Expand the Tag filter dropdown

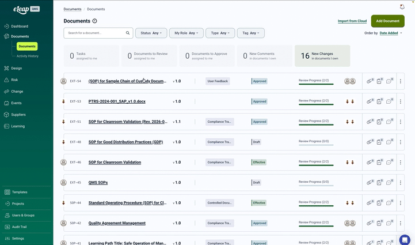click(250, 33)
